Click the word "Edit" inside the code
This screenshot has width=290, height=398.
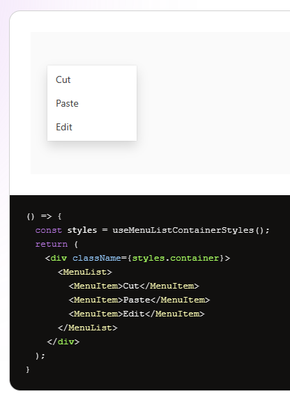[134, 314]
